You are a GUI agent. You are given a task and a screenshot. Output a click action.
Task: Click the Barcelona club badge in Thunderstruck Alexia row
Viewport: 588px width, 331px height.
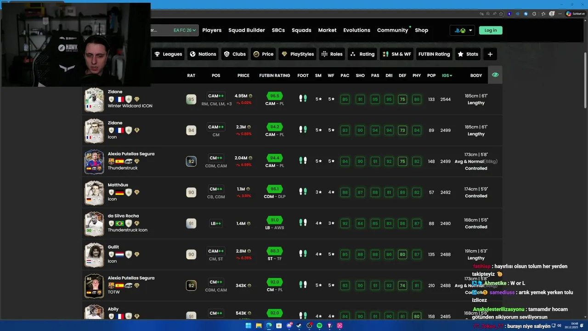(111, 161)
